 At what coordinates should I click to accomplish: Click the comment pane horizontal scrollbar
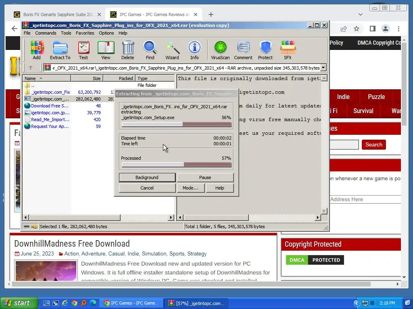coord(248,217)
